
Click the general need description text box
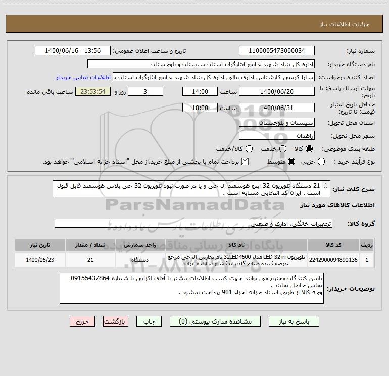[x=191, y=189]
